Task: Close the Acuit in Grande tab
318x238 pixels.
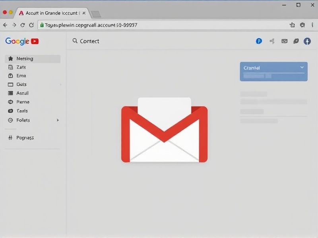Action: pos(84,13)
